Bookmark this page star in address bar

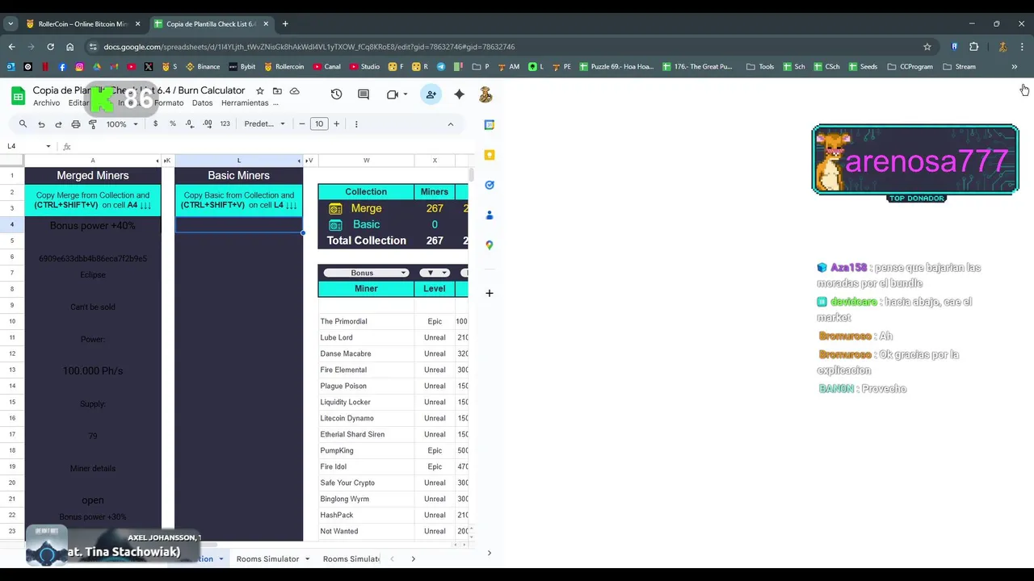(927, 47)
